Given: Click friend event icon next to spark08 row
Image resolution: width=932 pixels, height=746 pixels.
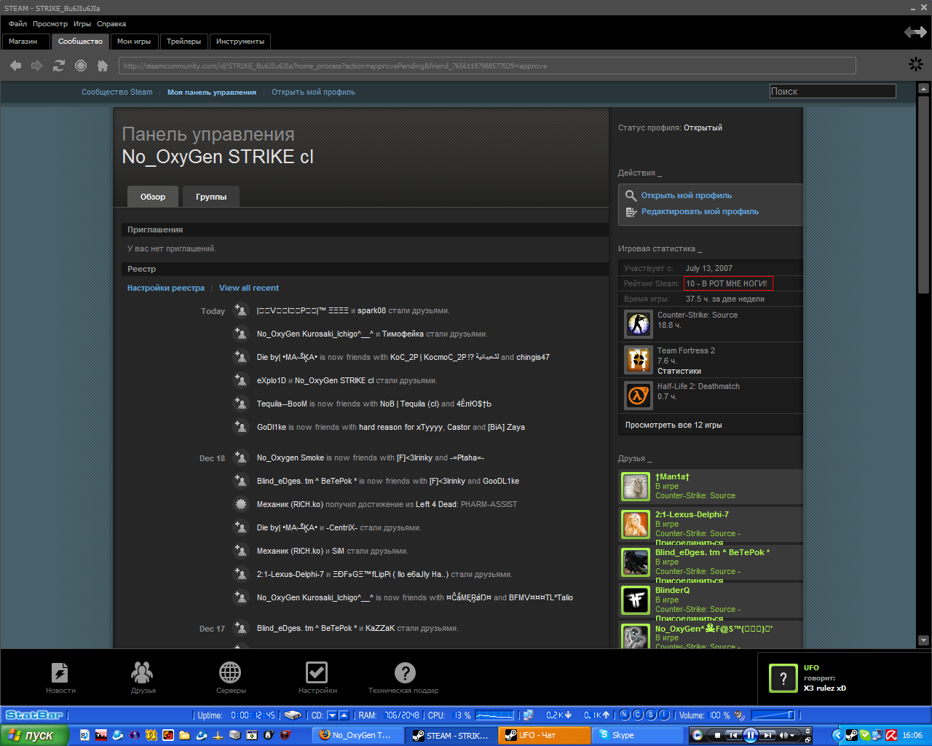Looking at the screenshot, I should [x=240, y=310].
